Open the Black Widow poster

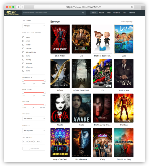coord(60,39)
